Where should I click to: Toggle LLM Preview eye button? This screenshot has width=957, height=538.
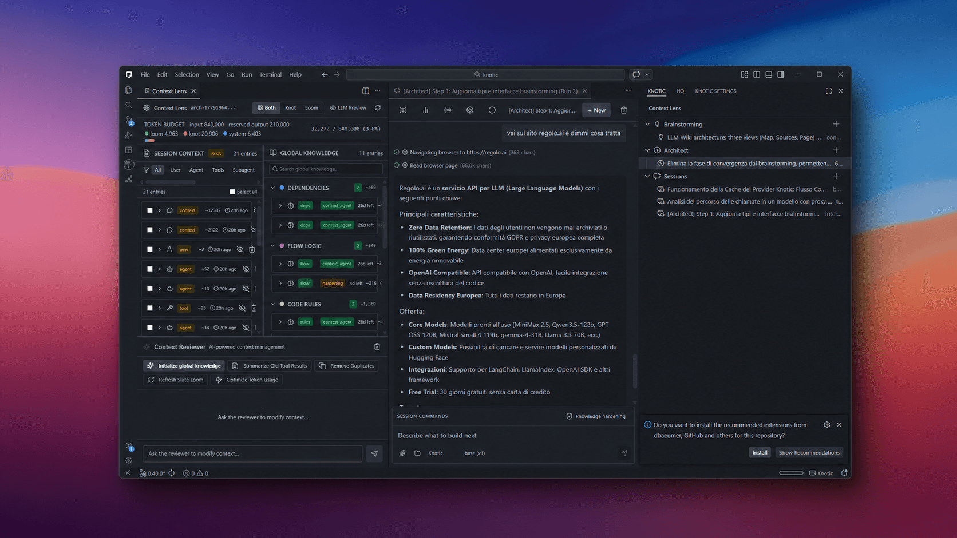[x=348, y=107]
